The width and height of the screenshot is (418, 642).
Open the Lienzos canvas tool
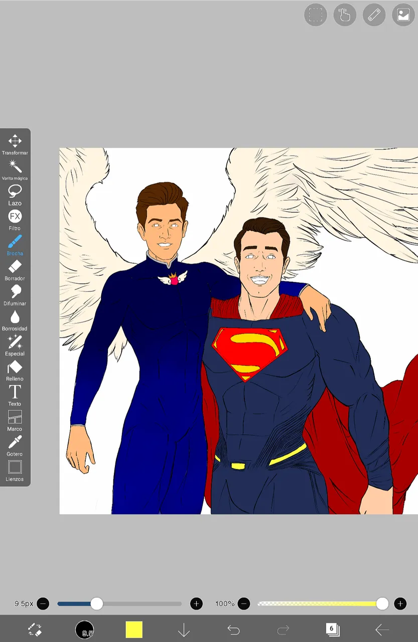click(15, 470)
